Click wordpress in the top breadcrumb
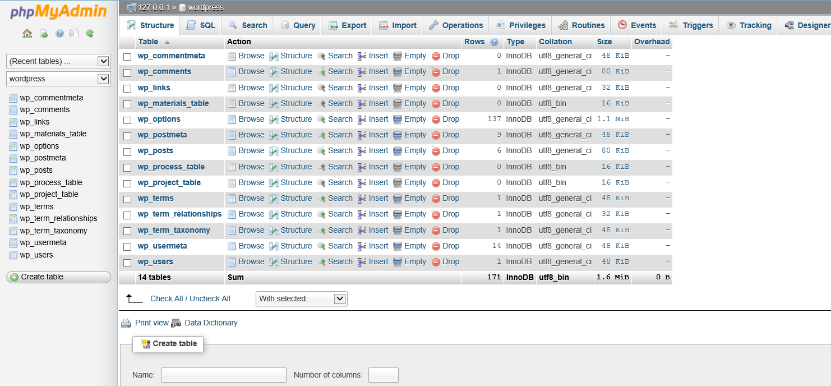831x386 pixels. (205, 7)
